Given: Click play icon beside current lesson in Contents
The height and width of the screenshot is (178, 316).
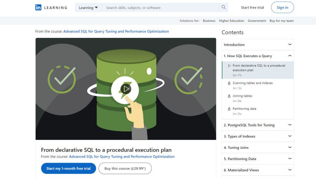Looking at the screenshot, I should click(229, 66).
